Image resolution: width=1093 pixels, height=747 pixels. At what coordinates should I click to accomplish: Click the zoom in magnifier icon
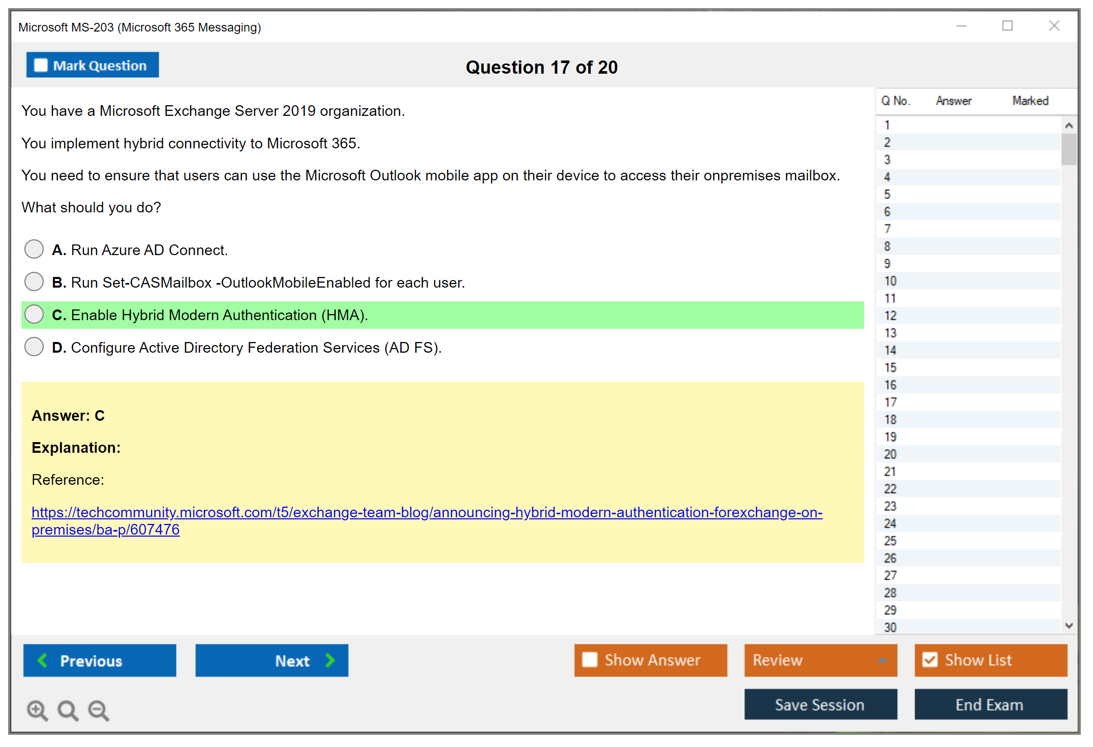pos(37,710)
